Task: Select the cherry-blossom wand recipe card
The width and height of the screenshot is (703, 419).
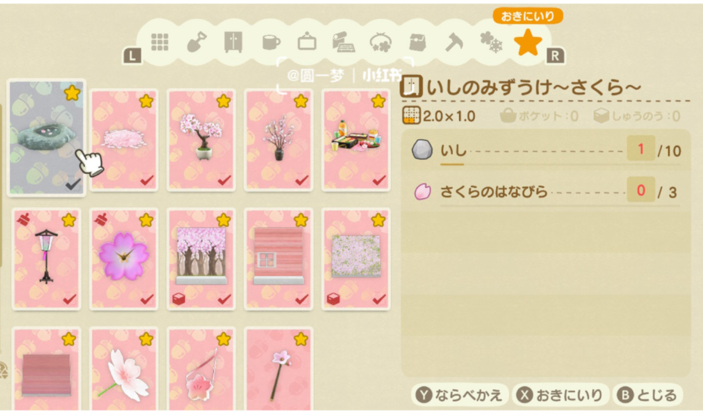Action: (x=279, y=370)
